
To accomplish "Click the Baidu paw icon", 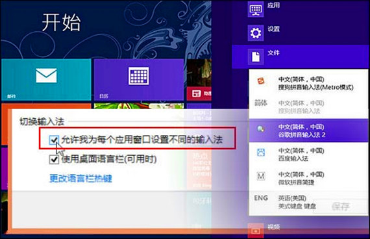I will pyautogui.click(x=261, y=153).
